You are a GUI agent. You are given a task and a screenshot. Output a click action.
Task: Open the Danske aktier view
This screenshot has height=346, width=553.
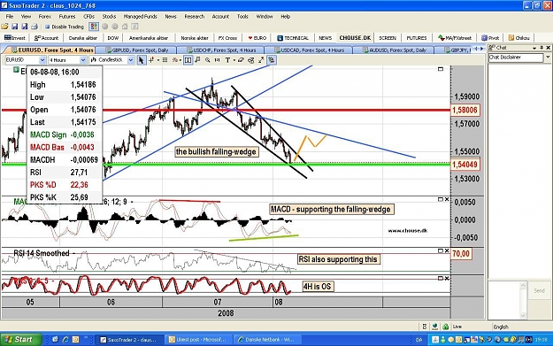tap(83, 38)
